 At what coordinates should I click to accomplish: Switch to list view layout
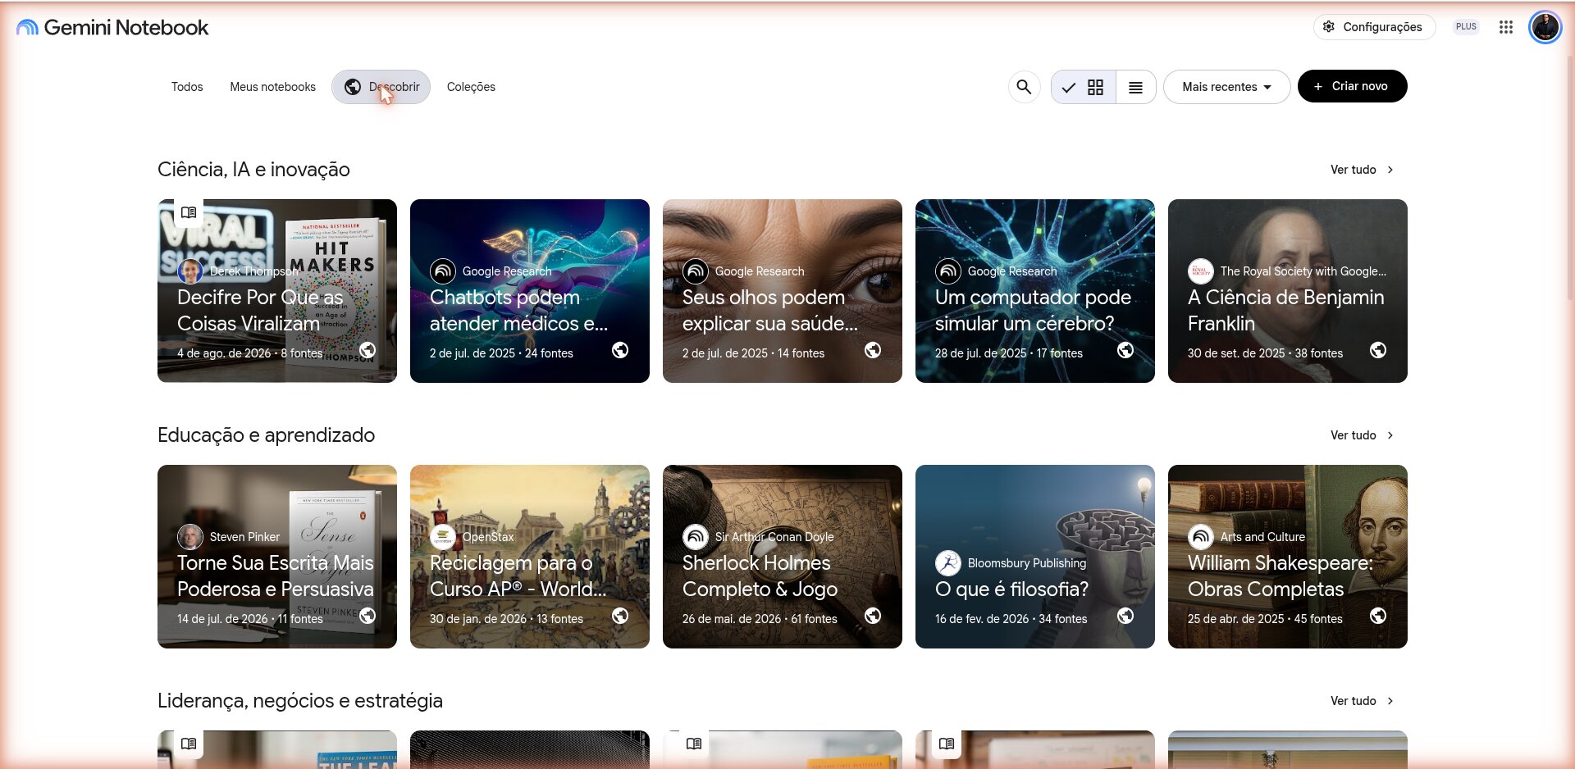click(x=1136, y=87)
